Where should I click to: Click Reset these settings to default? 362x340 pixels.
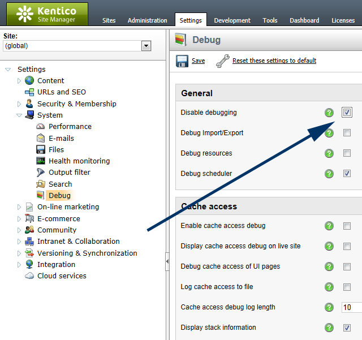click(274, 61)
